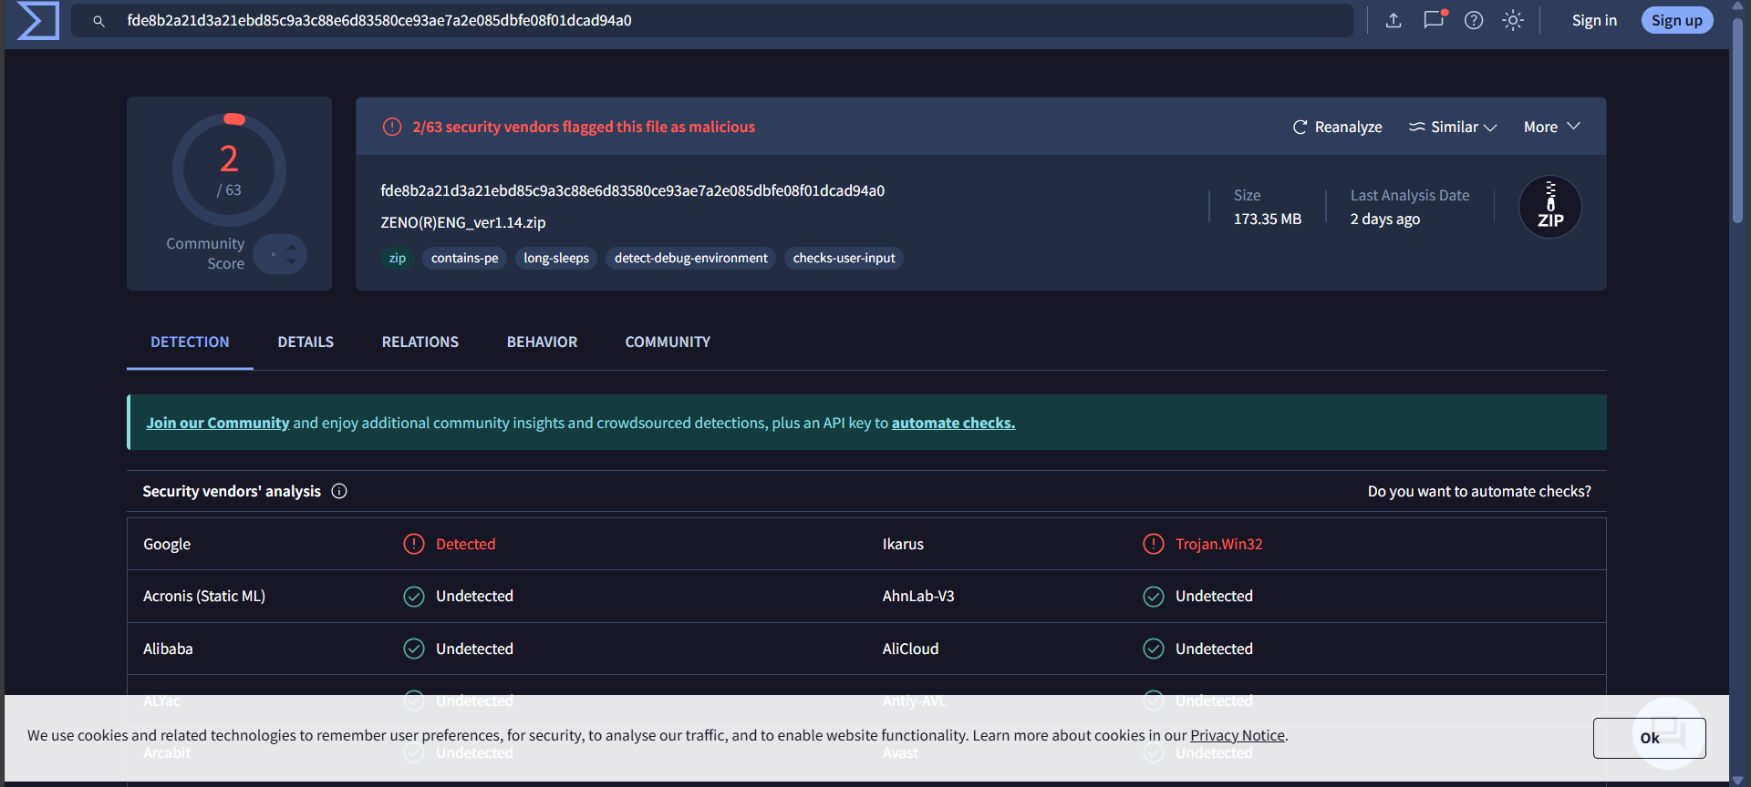Image resolution: width=1751 pixels, height=787 pixels.
Task: Click the contains-pe tag
Action: pos(464,258)
